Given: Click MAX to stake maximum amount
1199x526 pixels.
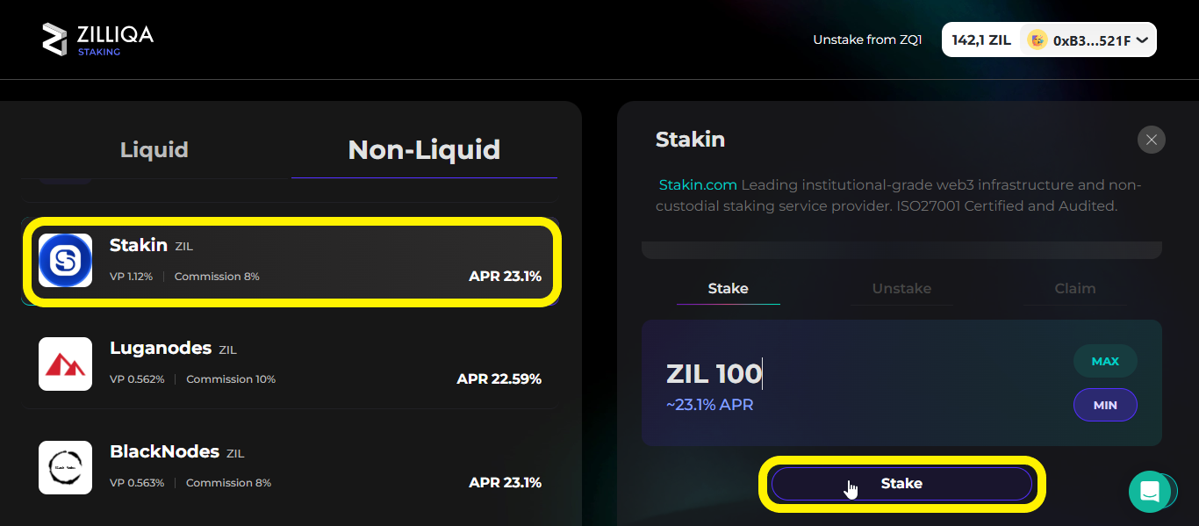Looking at the screenshot, I should 1105,361.
